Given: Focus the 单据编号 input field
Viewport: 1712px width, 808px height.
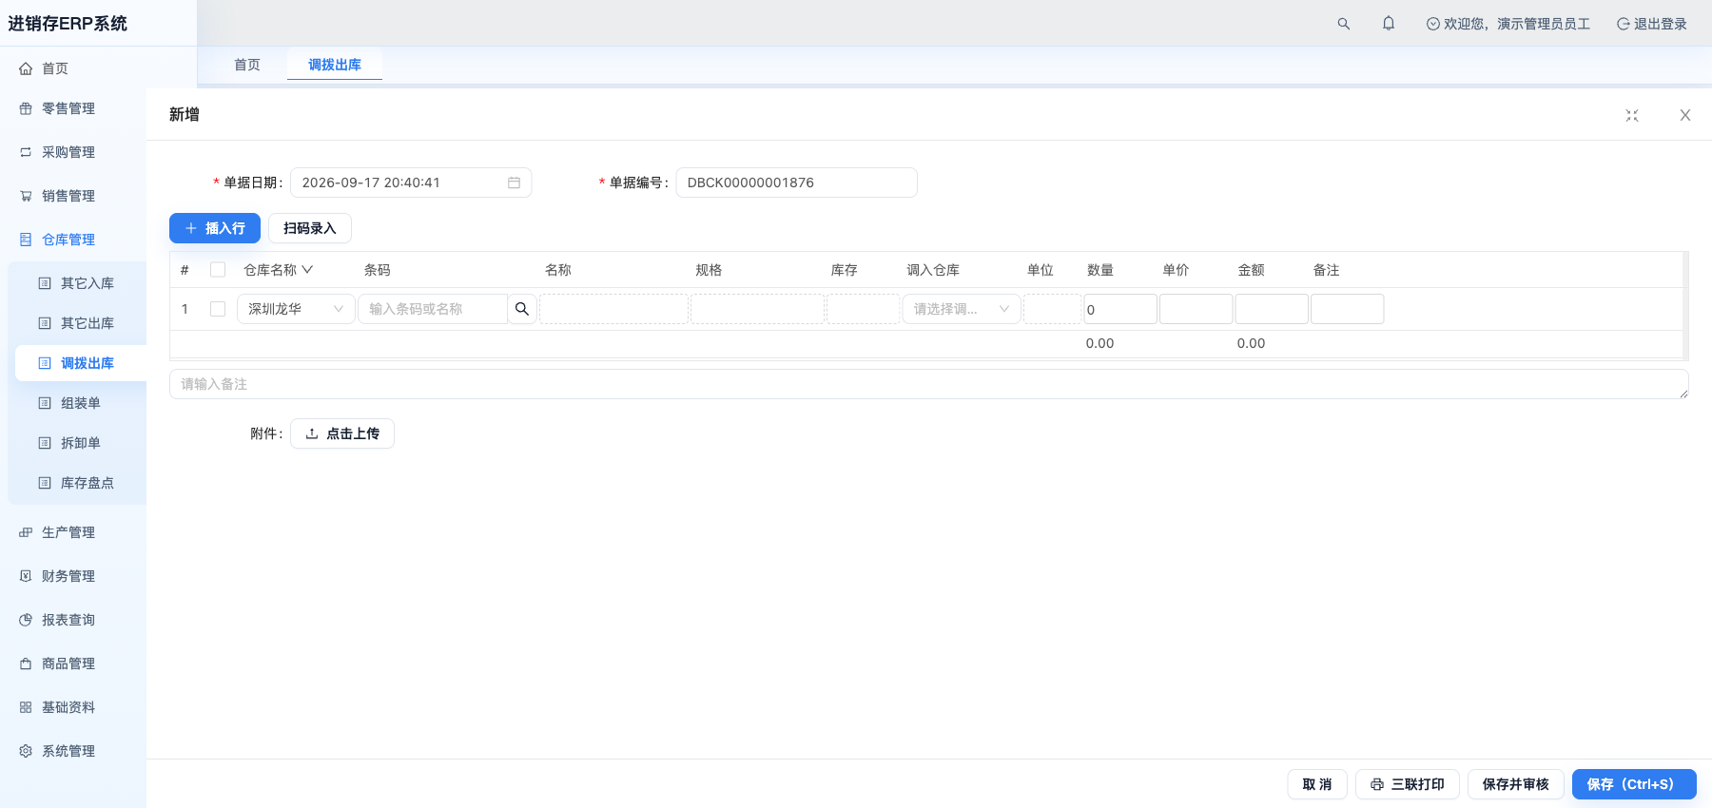Looking at the screenshot, I should [797, 183].
